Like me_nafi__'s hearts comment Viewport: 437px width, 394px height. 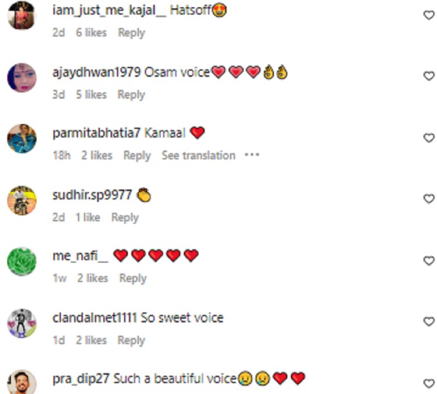pos(429,261)
